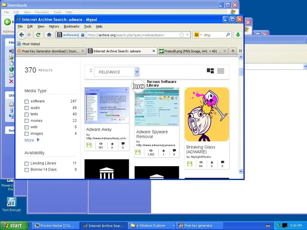This screenshot has width=307, height=230.
Task: Click the Most Visited bookmarks icon
Action: pos(19,44)
